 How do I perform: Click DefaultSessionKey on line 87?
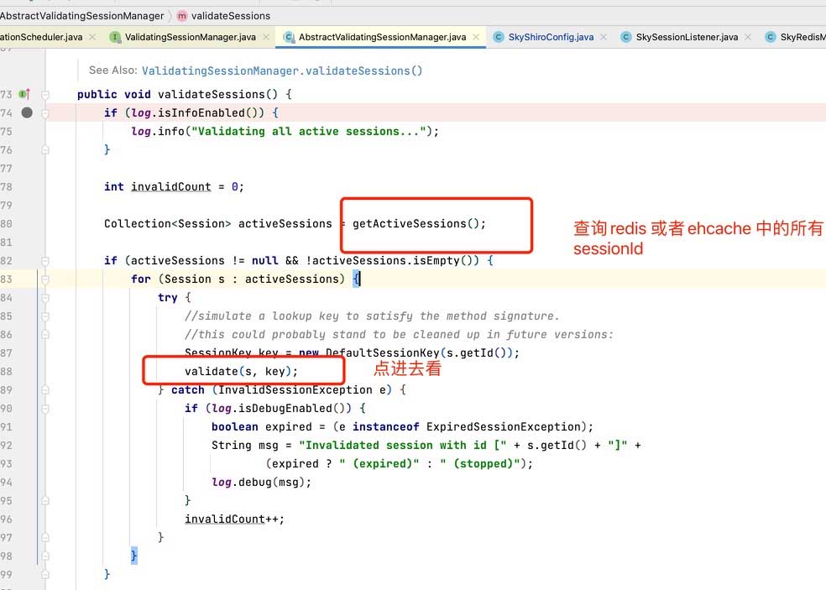pos(383,353)
